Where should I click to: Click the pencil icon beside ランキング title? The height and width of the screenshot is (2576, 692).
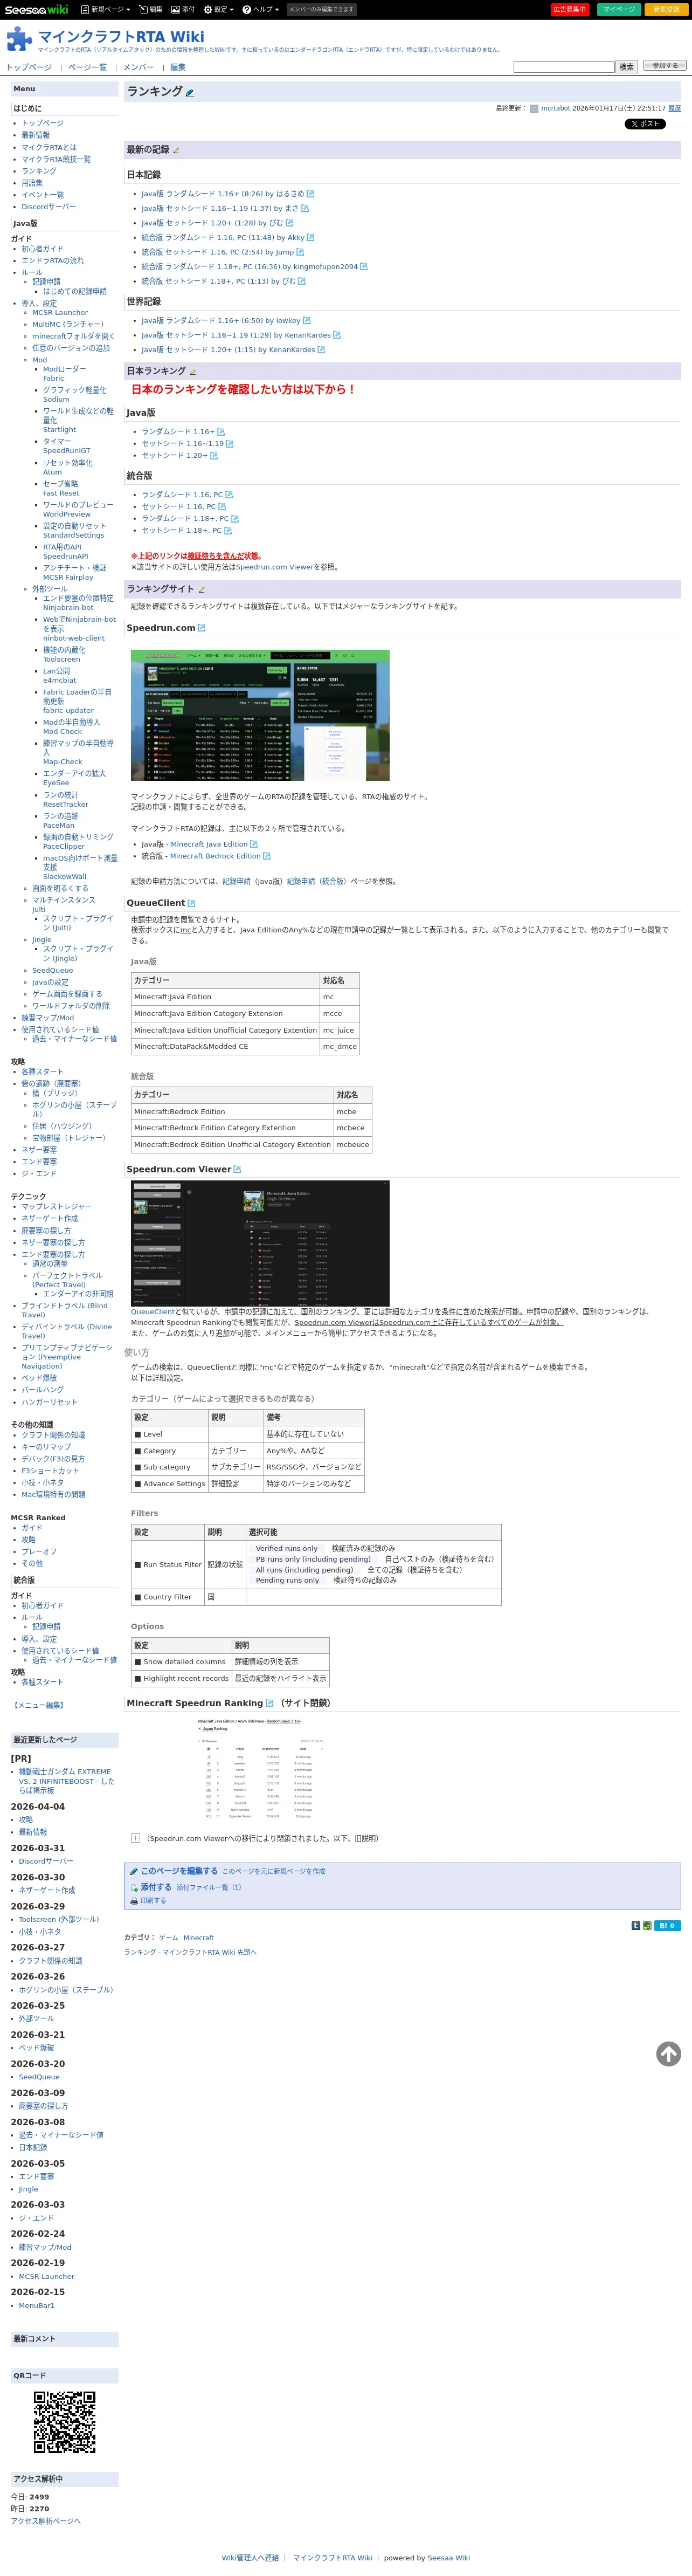190,93
